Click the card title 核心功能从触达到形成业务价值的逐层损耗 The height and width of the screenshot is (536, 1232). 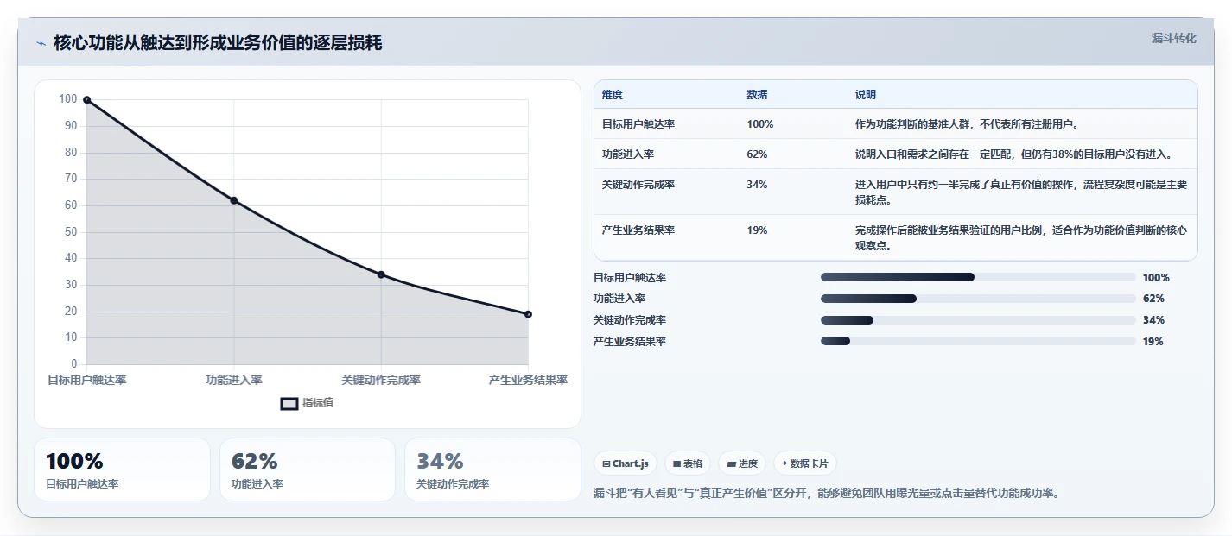pyautogui.click(x=218, y=42)
